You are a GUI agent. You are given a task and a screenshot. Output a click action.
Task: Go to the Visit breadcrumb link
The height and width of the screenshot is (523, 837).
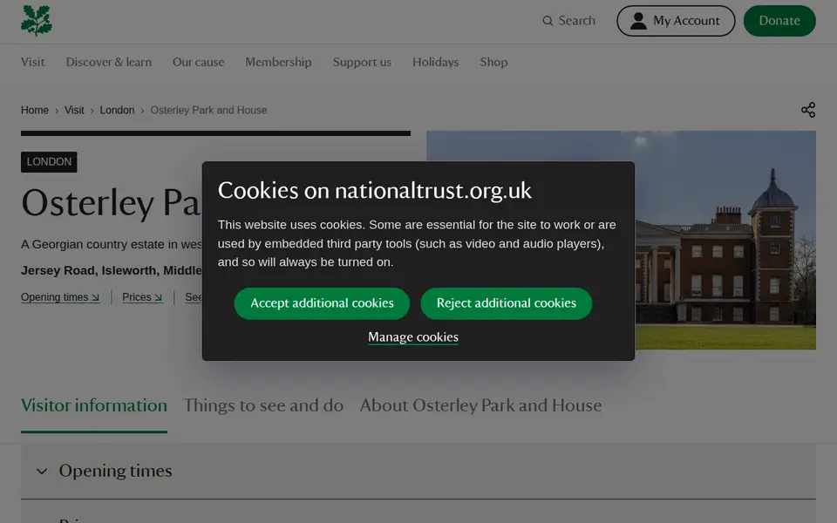point(74,110)
